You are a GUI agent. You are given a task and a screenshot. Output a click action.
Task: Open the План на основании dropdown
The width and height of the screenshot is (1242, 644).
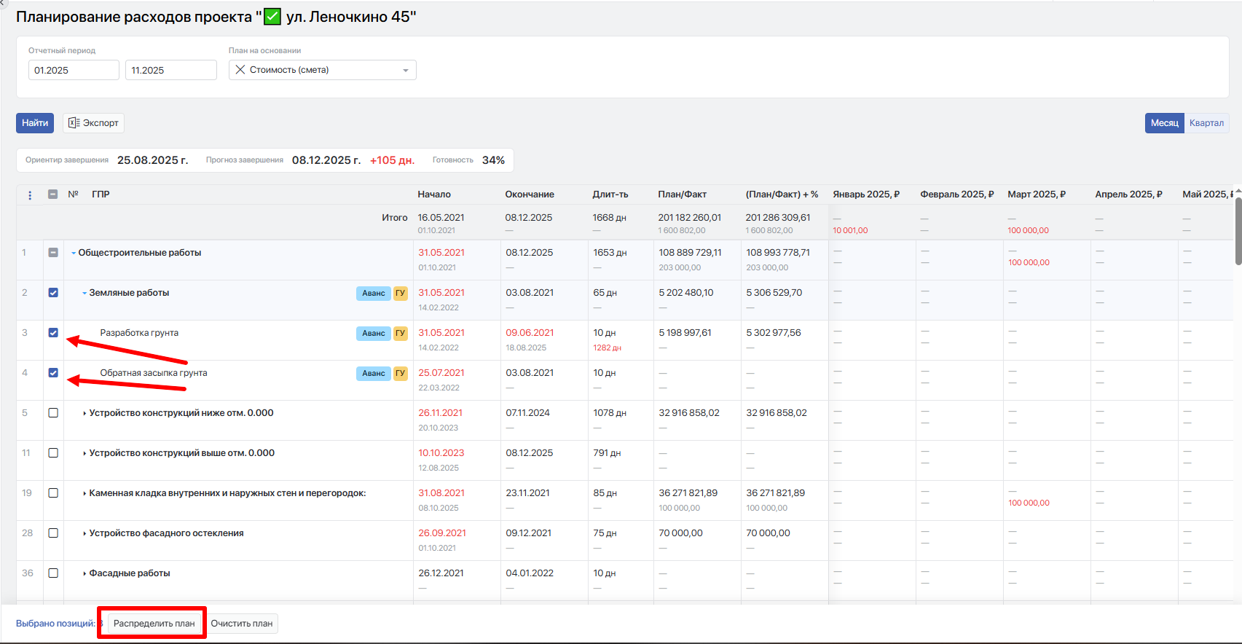405,71
